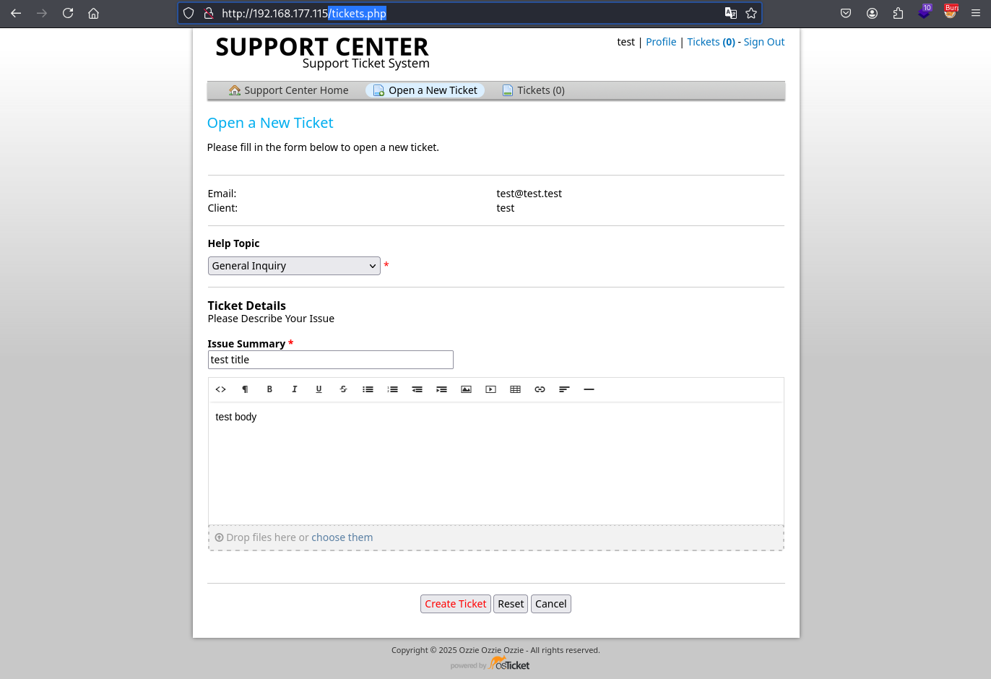
Task: Apply bold formatting in editor toolbar
Action: point(269,389)
